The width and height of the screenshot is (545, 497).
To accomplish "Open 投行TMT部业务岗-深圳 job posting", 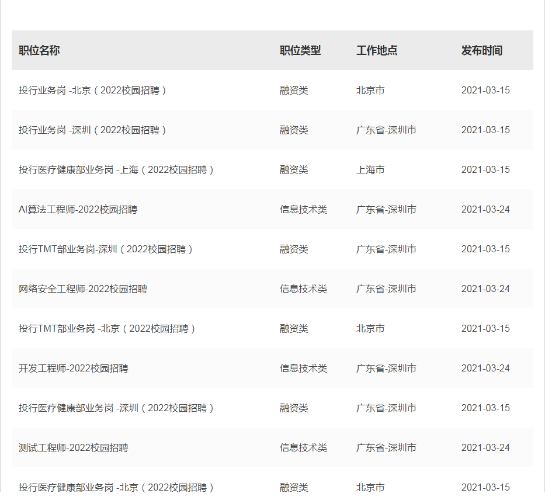I will tap(106, 249).
